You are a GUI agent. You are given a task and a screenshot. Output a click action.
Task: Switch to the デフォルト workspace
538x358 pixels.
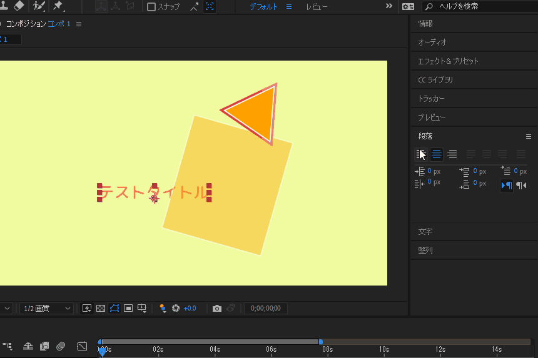pos(263,6)
